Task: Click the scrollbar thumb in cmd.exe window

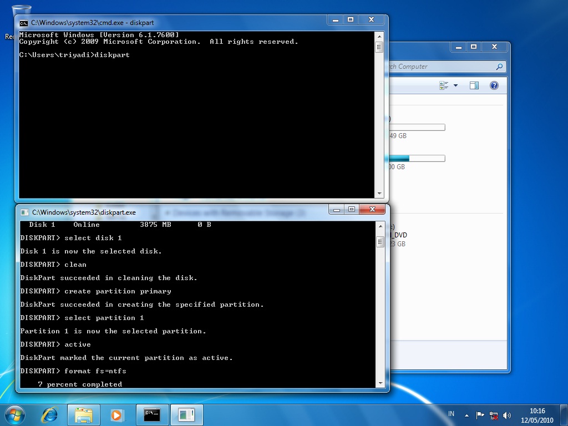Action: [379, 47]
